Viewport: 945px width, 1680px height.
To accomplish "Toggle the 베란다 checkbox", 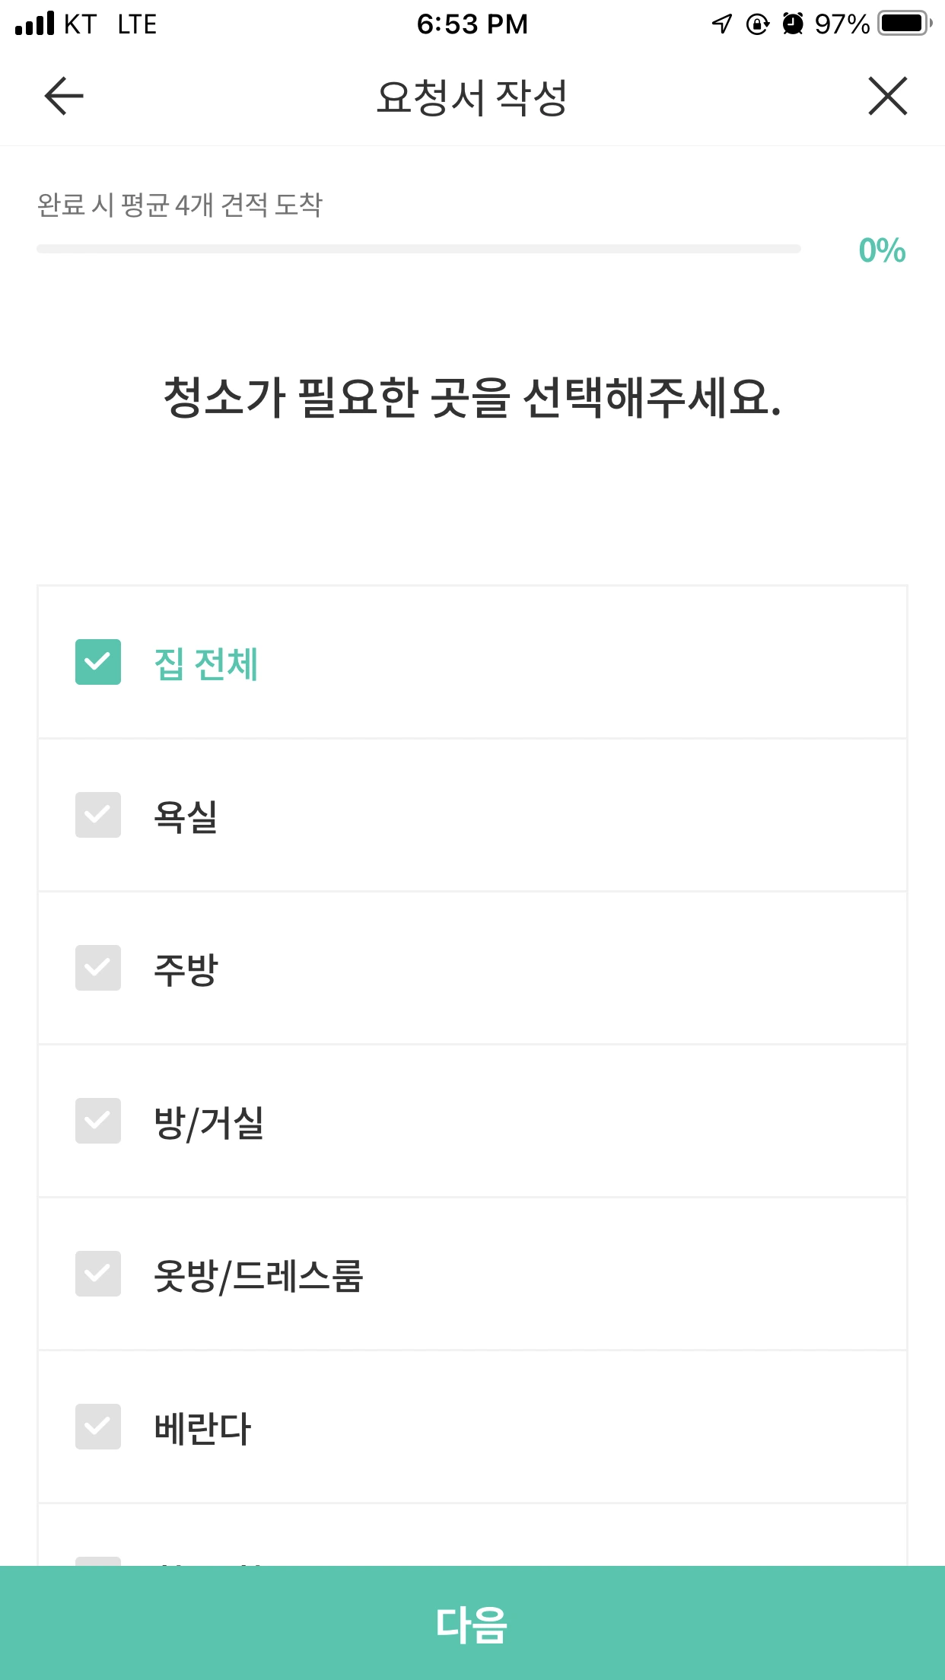I will (x=98, y=1427).
